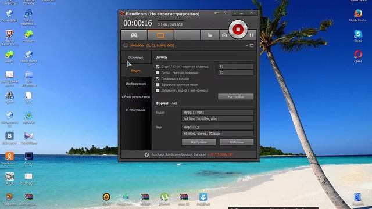Open the dark monitor desktop icon

(x=28, y=158)
